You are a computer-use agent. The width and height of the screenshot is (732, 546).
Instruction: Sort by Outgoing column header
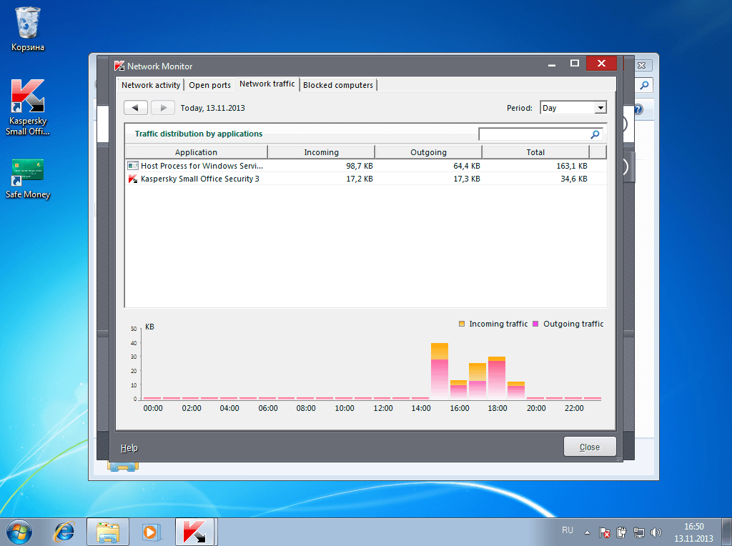(x=429, y=152)
